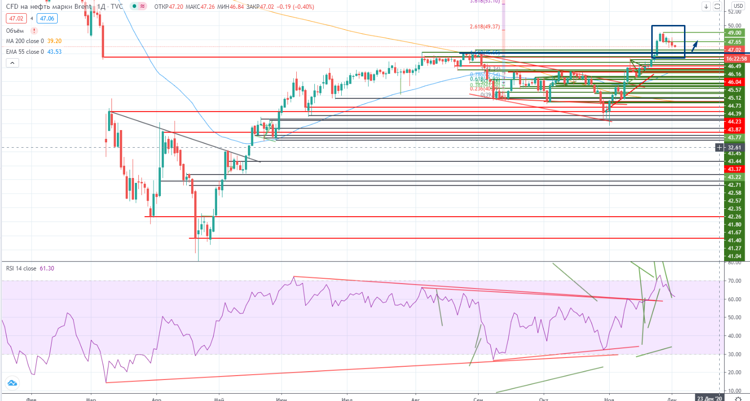750x401 pixels.
Task: Click the volume indicator error exclamation icon
Action: 34,30
